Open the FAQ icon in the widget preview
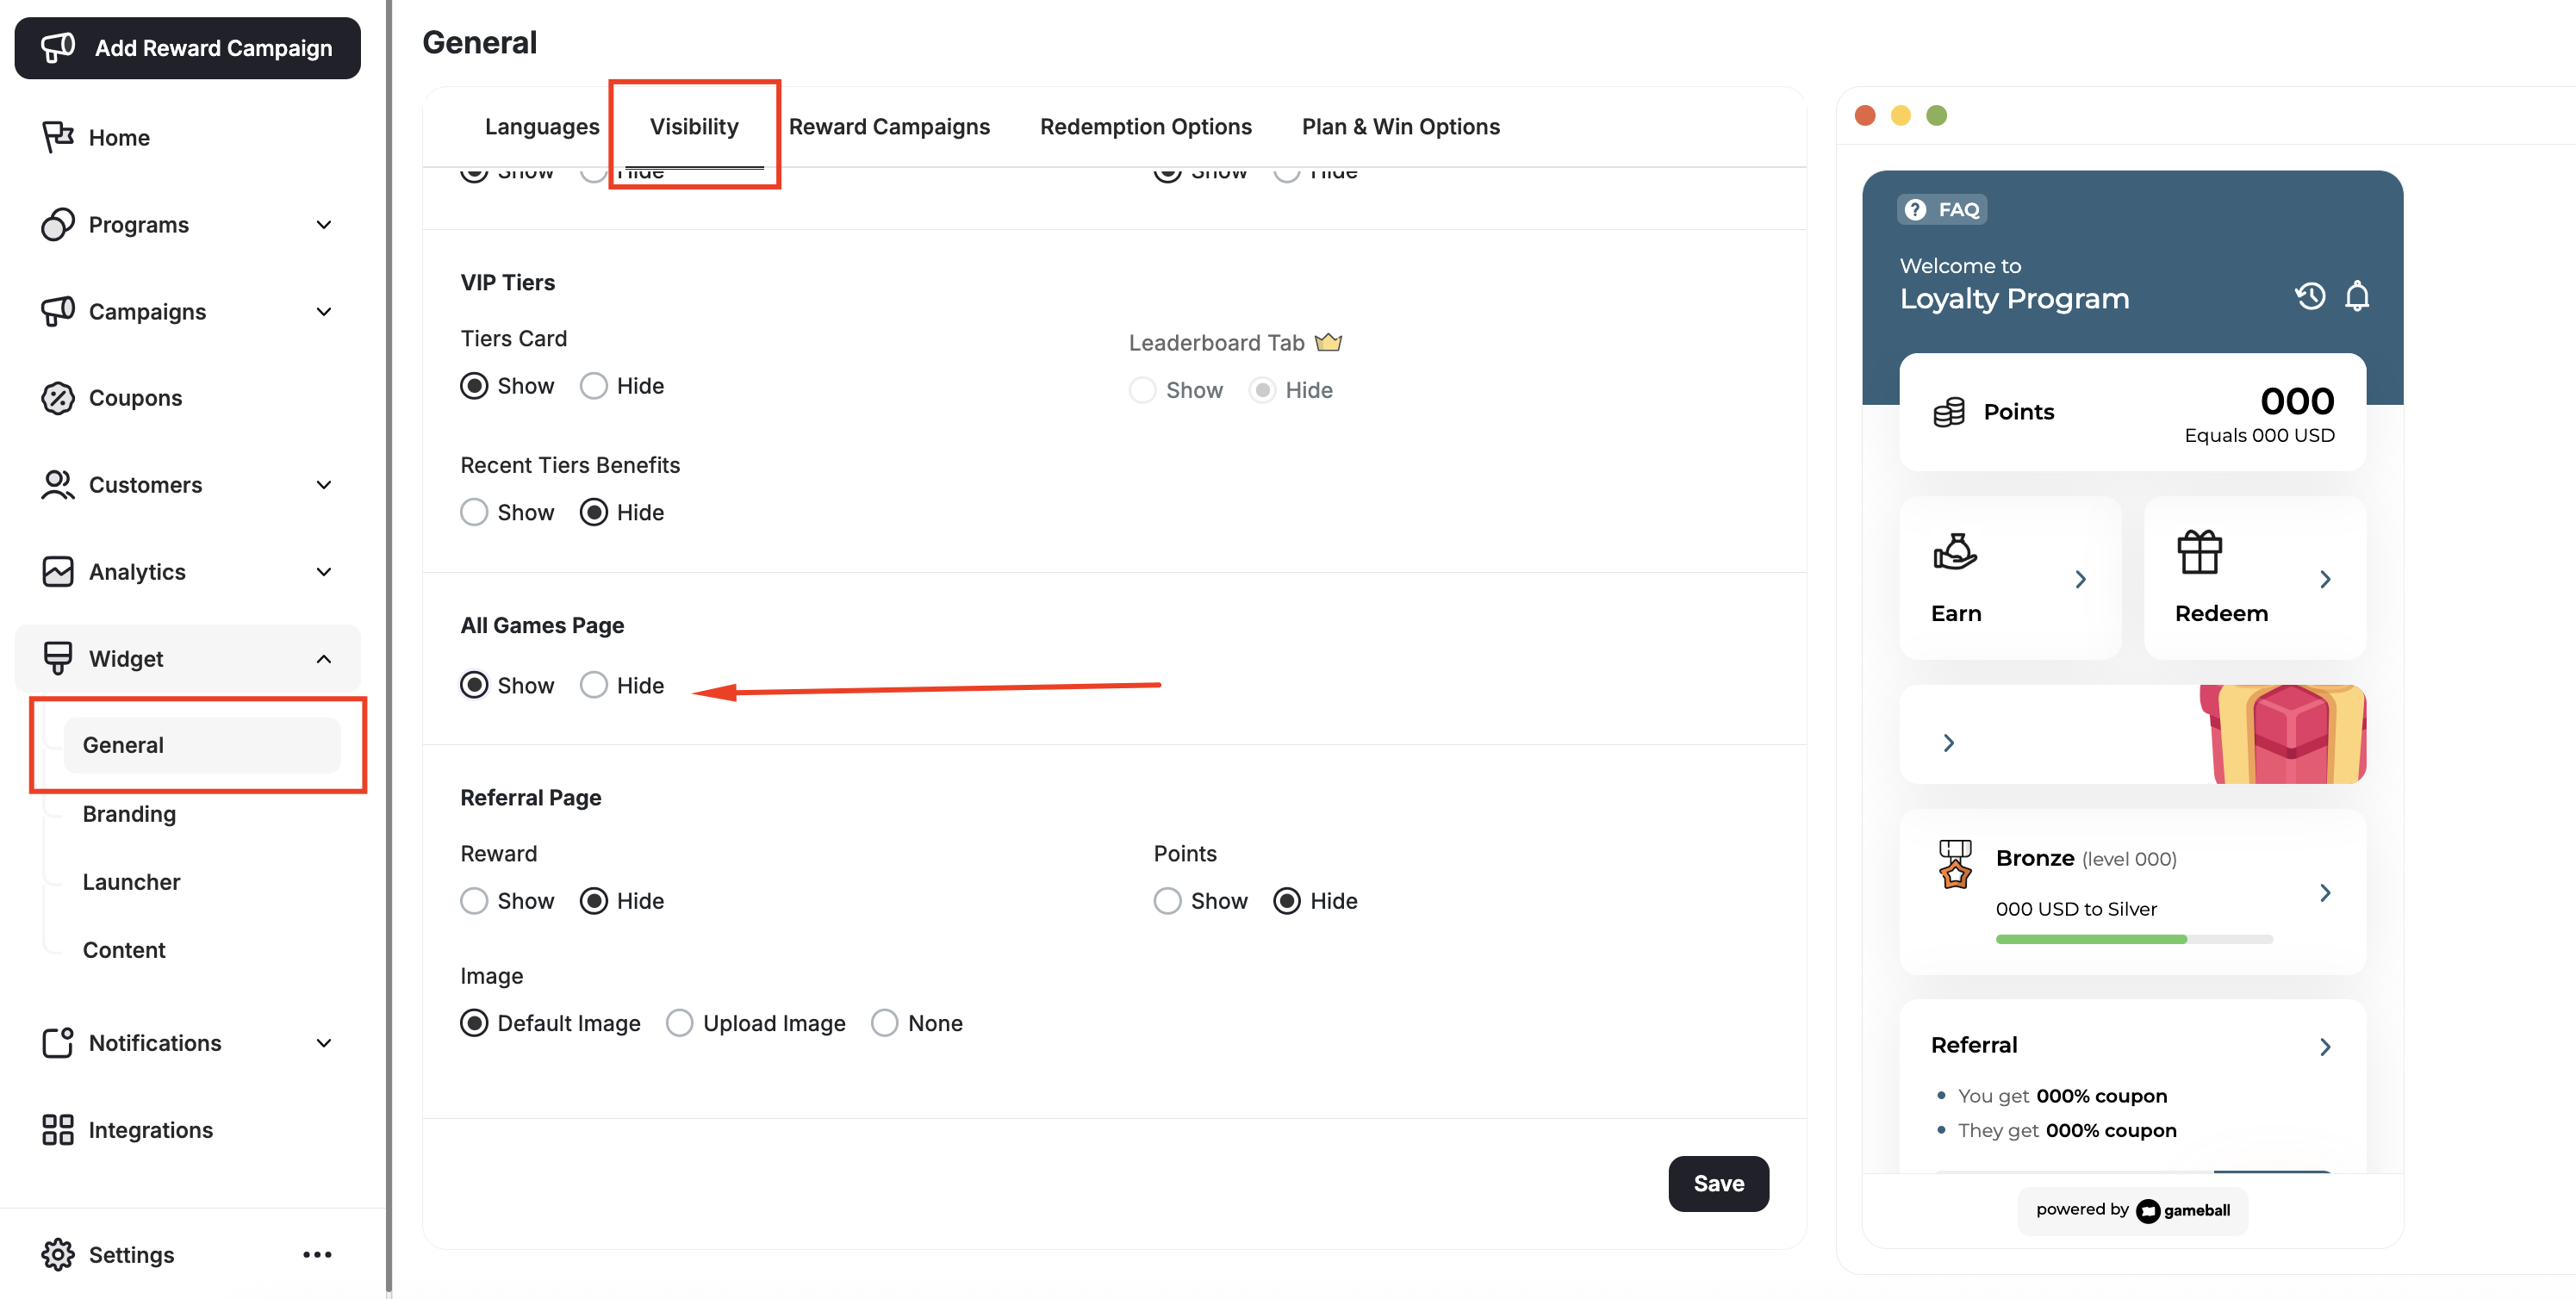This screenshot has height=1299, width=2576. point(1915,209)
